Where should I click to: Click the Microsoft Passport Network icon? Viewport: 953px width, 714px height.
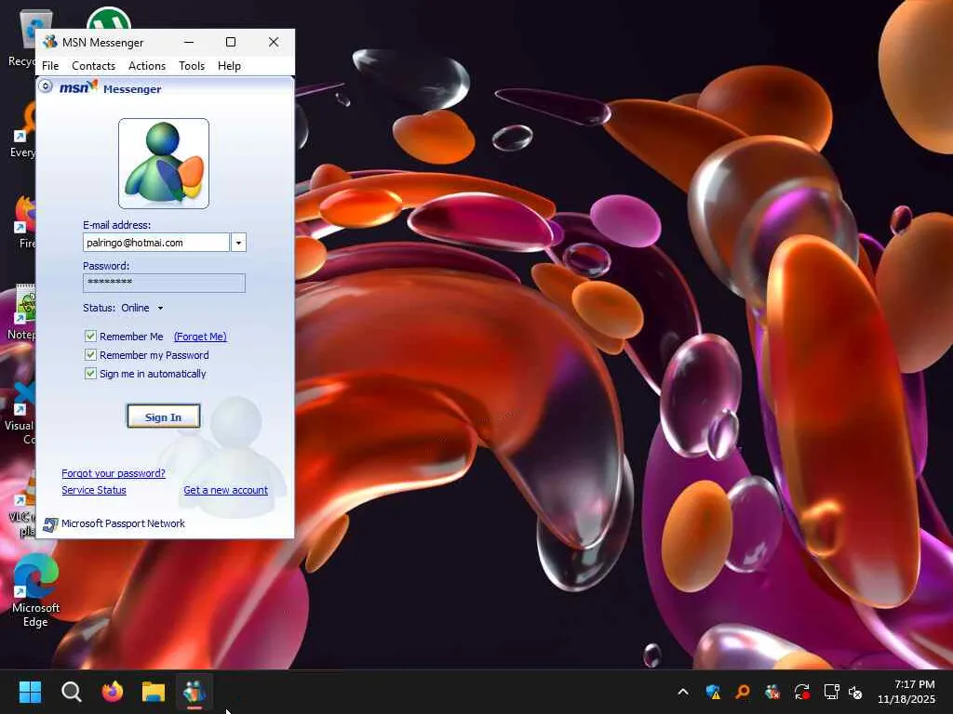[50, 524]
